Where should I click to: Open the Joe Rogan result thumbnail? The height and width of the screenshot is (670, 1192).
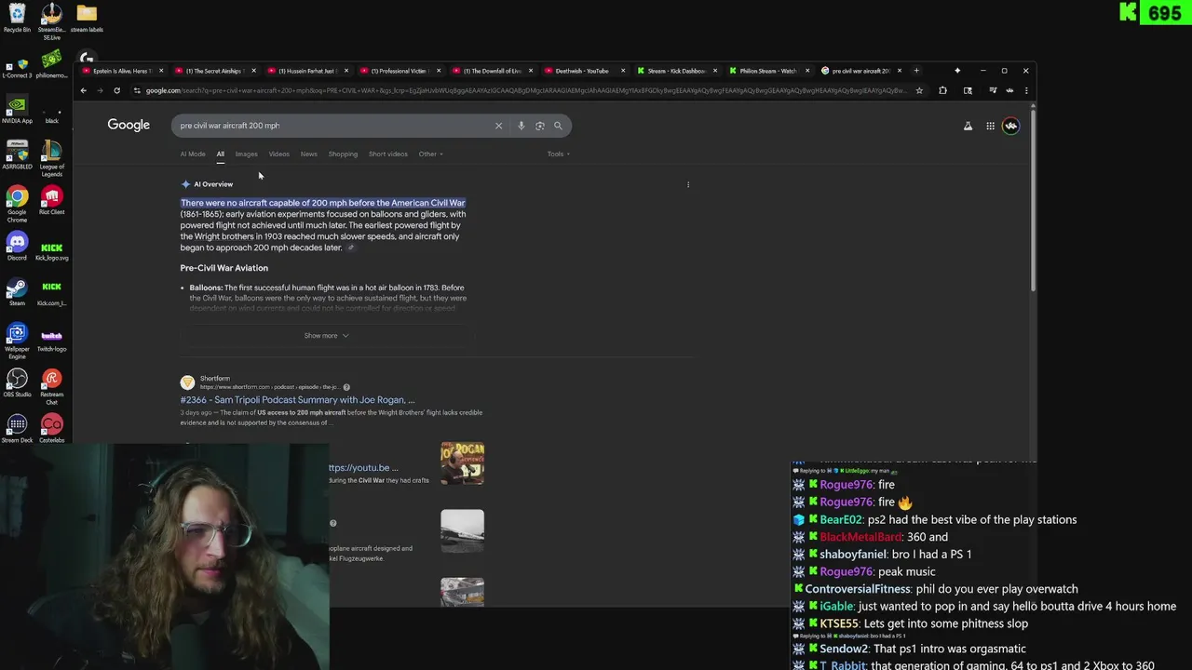coord(462,463)
